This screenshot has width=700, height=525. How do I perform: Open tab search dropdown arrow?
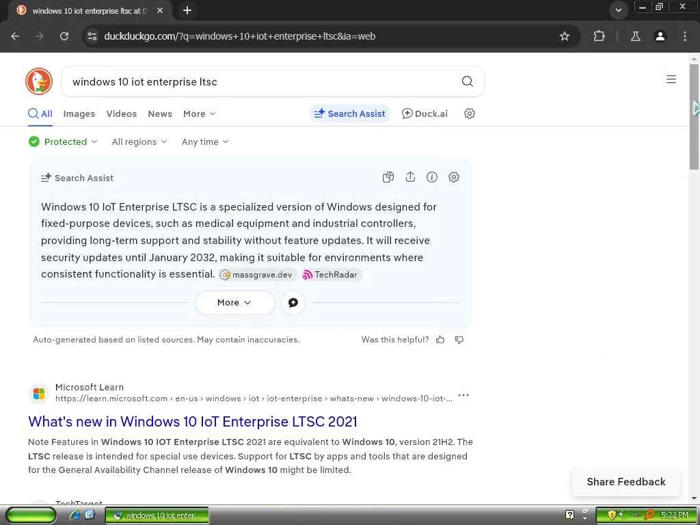pyautogui.click(x=618, y=10)
